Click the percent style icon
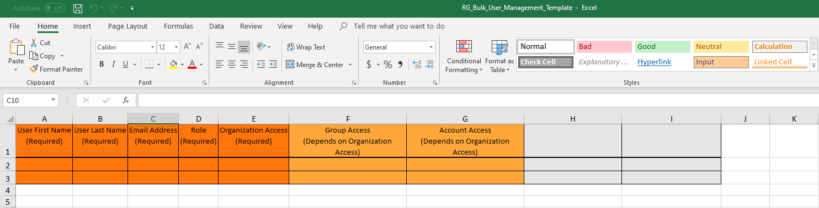This screenshot has height=208, width=819. coord(388,65)
